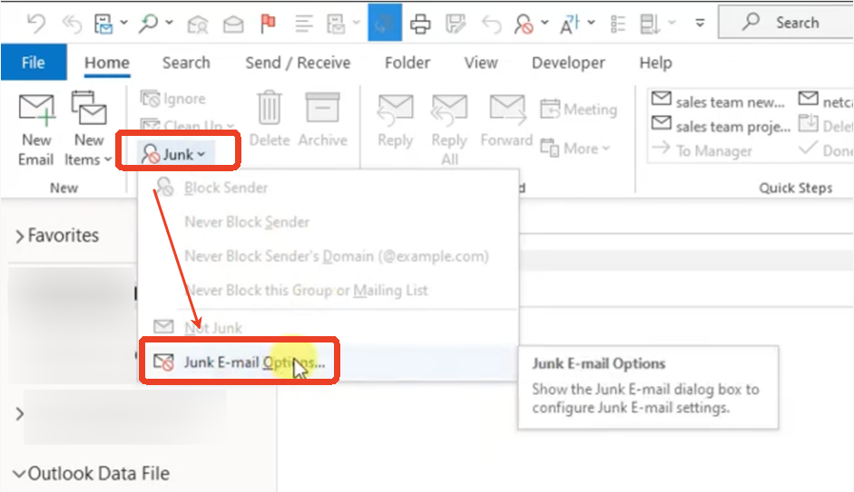Open the More respond options dropdown
Viewport: 854px width, 492px height.
[x=575, y=148]
